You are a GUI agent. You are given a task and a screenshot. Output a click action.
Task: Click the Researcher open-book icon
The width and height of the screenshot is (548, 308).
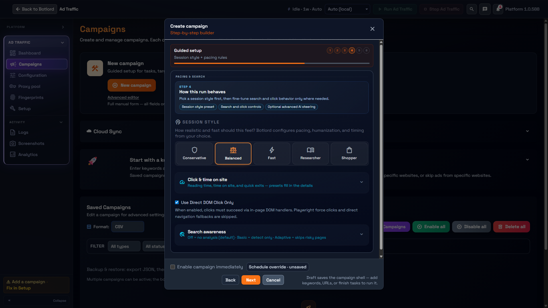point(311,150)
